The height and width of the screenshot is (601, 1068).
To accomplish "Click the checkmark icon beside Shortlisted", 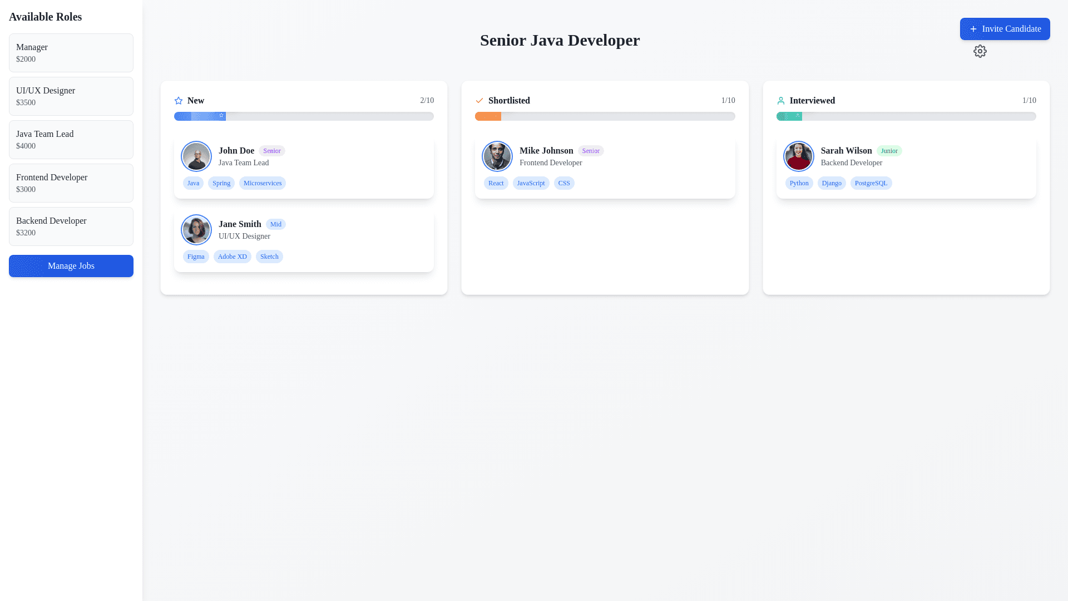I will pos(479,101).
